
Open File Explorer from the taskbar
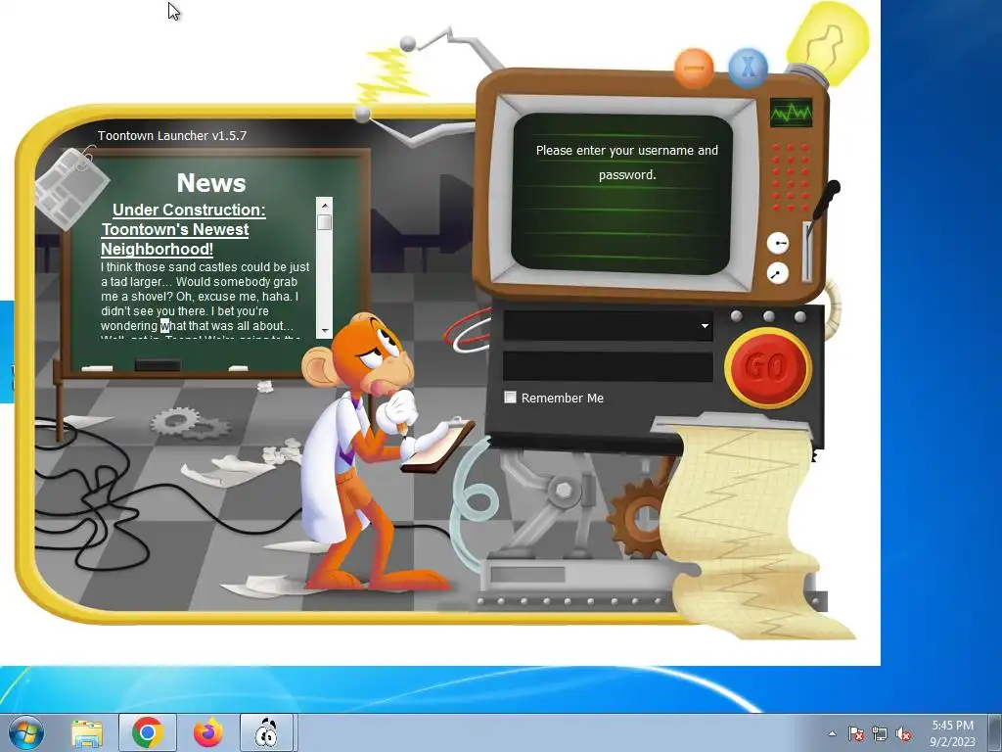click(x=87, y=732)
